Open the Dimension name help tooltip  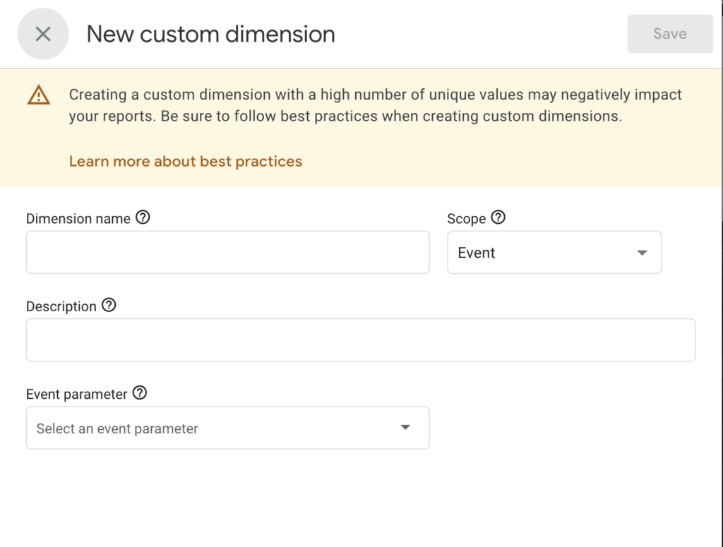tap(143, 218)
